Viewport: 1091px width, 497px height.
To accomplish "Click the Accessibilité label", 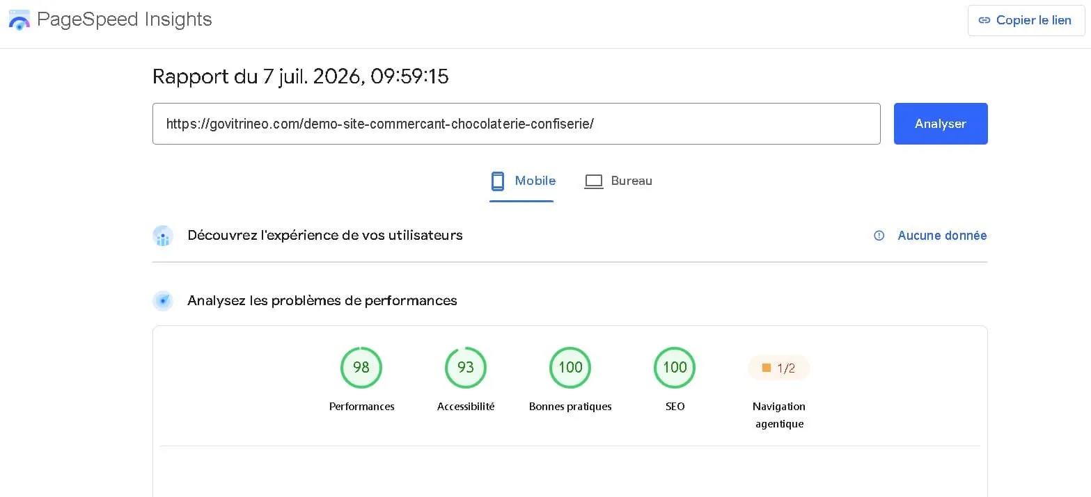I will (466, 407).
